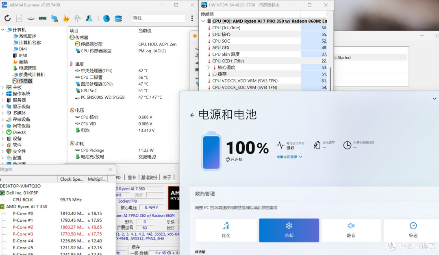Click the HWiNFO vertical scrollbar
This screenshot has height=255, width=439.
330,78
